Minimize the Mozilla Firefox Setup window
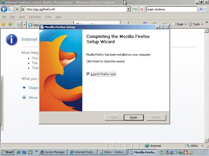Screen dimensions: 209x156 158,27
